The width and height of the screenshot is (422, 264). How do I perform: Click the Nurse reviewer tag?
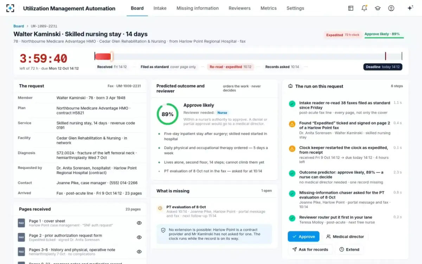[222, 113]
